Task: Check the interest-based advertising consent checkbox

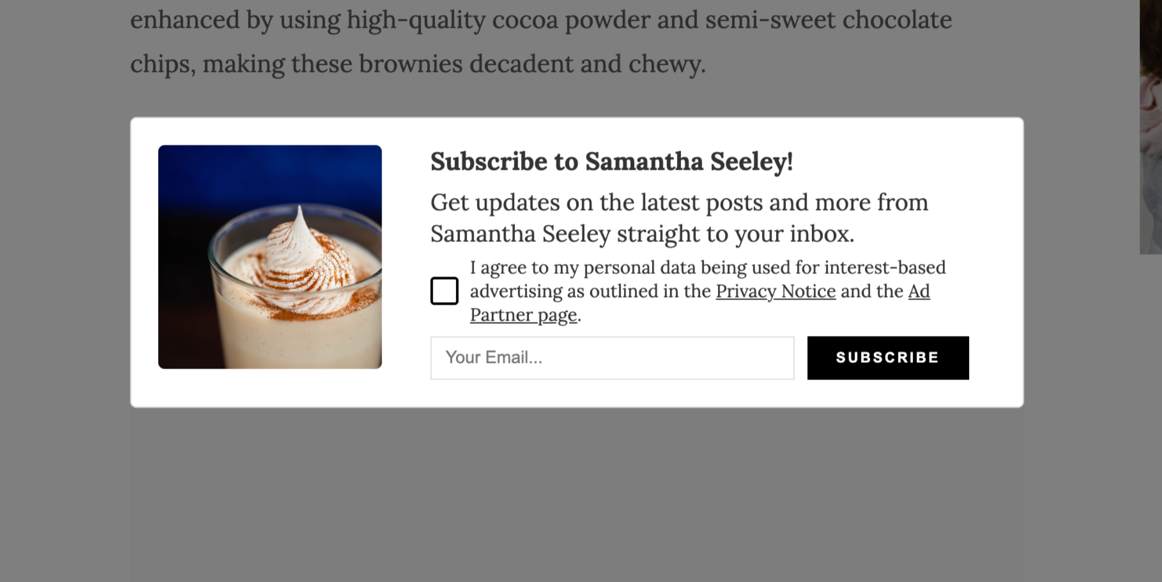Action: (444, 291)
